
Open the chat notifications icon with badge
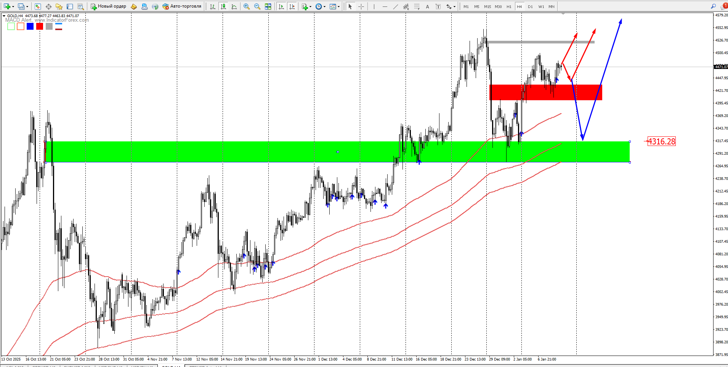[x=724, y=6]
